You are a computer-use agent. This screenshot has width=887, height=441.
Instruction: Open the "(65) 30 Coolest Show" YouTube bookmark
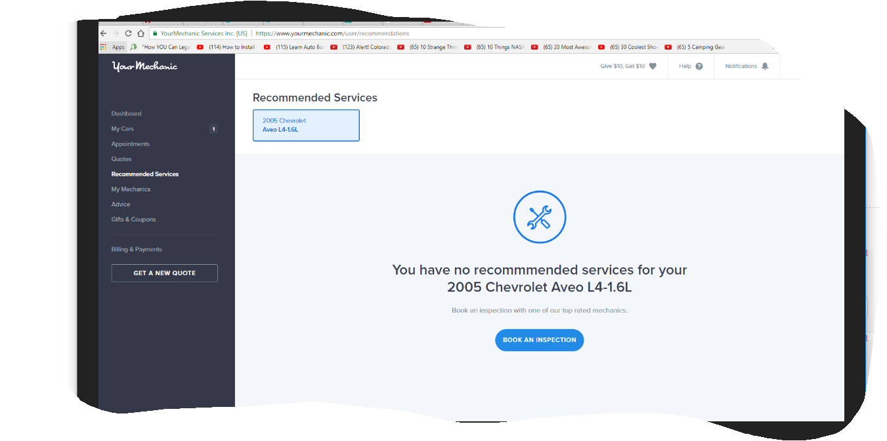(x=628, y=47)
